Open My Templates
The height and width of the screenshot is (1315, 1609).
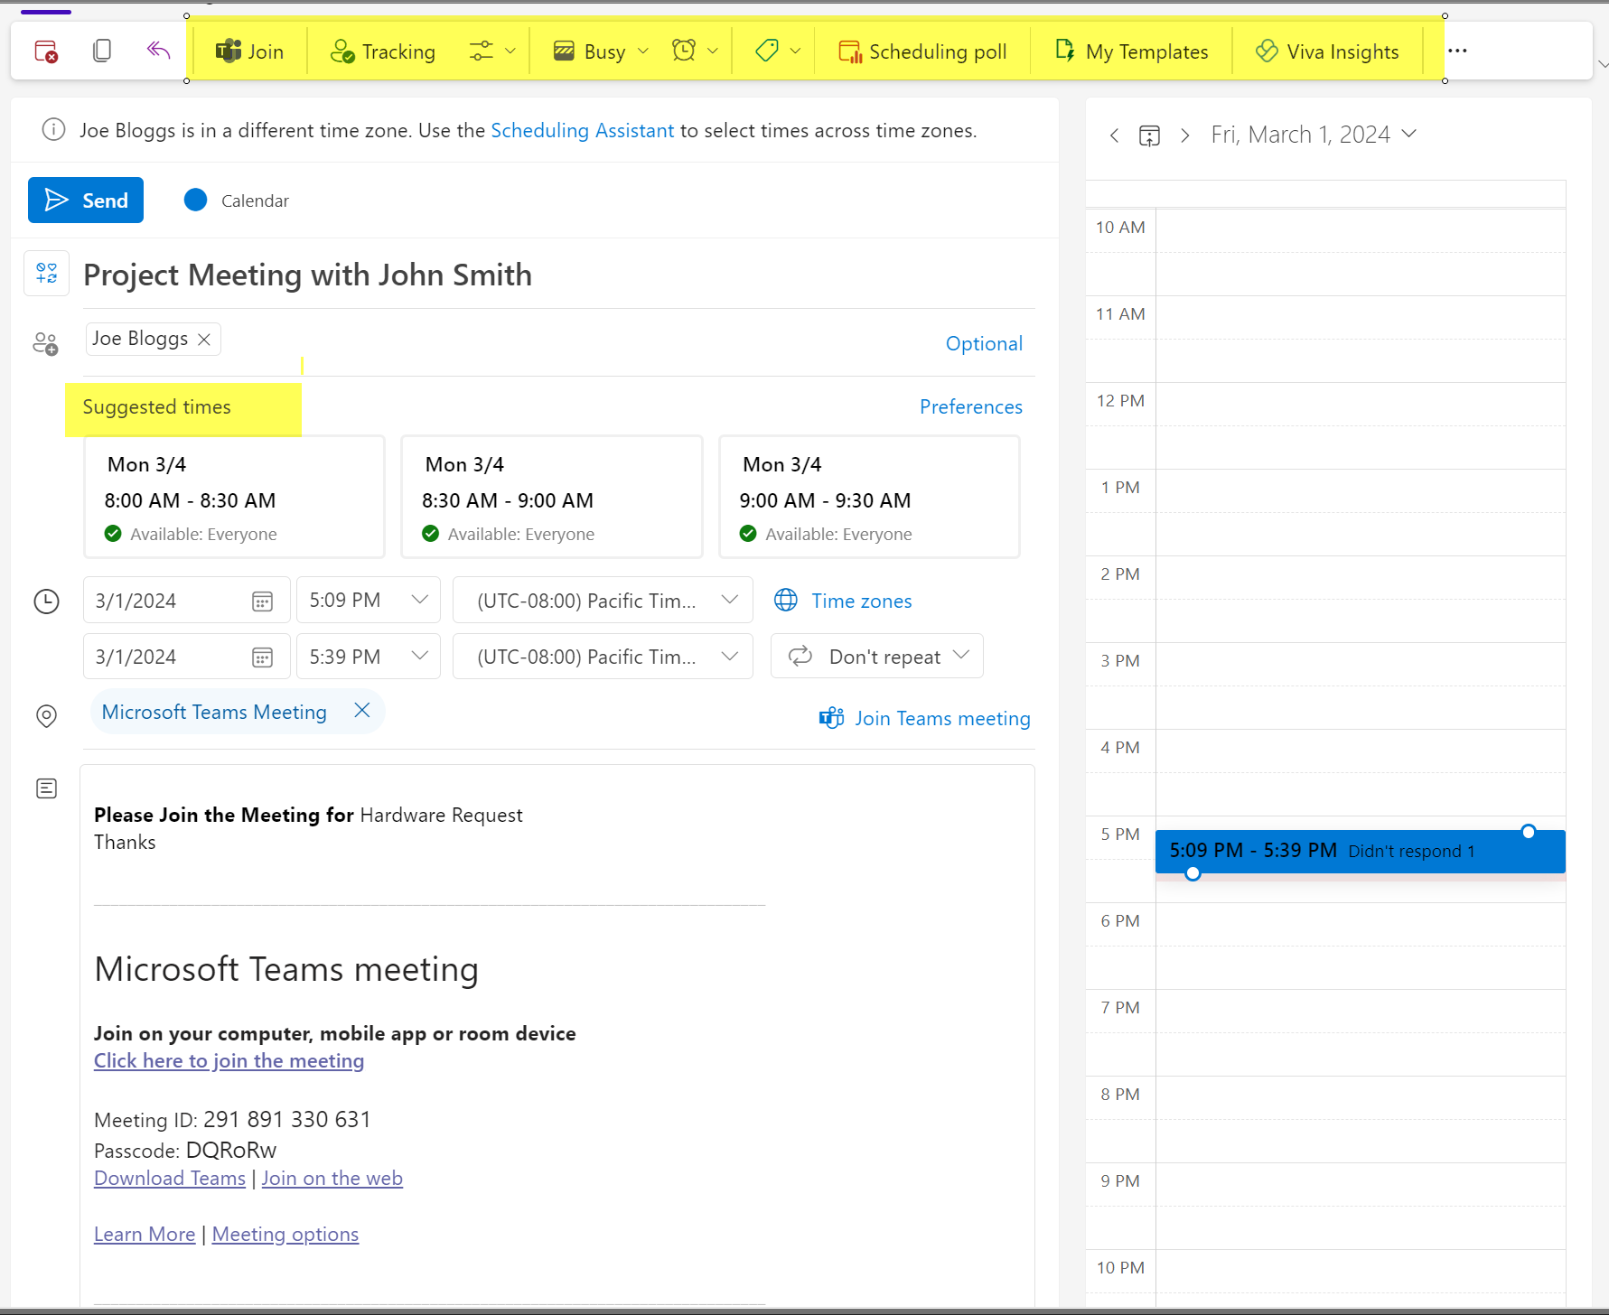pos(1131,51)
